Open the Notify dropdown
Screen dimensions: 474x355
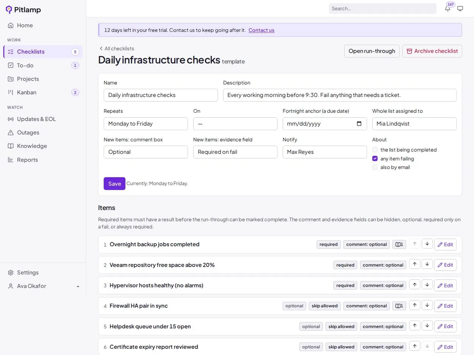pos(325,152)
